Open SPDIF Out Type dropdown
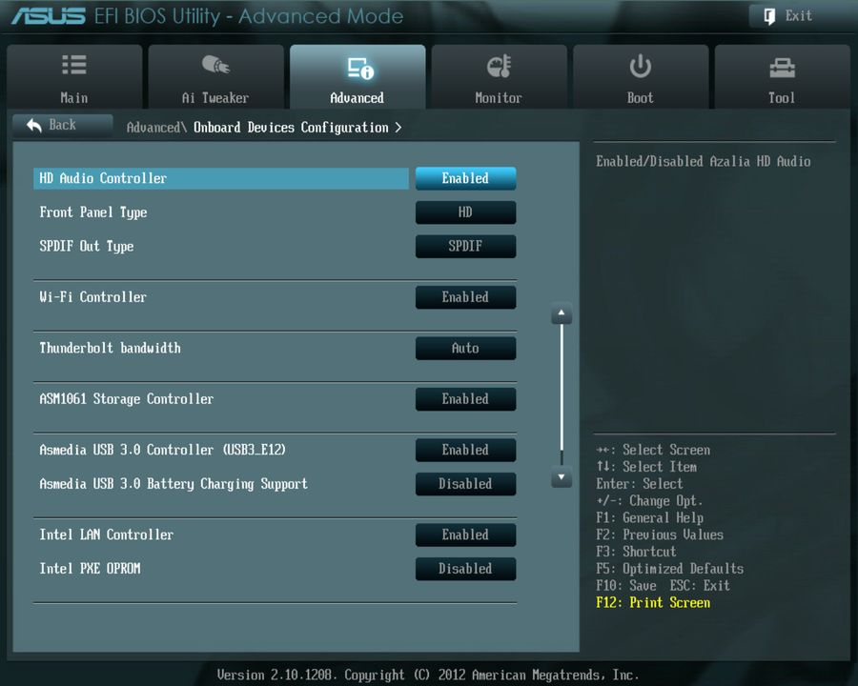The width and height of the screenshot is (858, 686). click(465, 246)
